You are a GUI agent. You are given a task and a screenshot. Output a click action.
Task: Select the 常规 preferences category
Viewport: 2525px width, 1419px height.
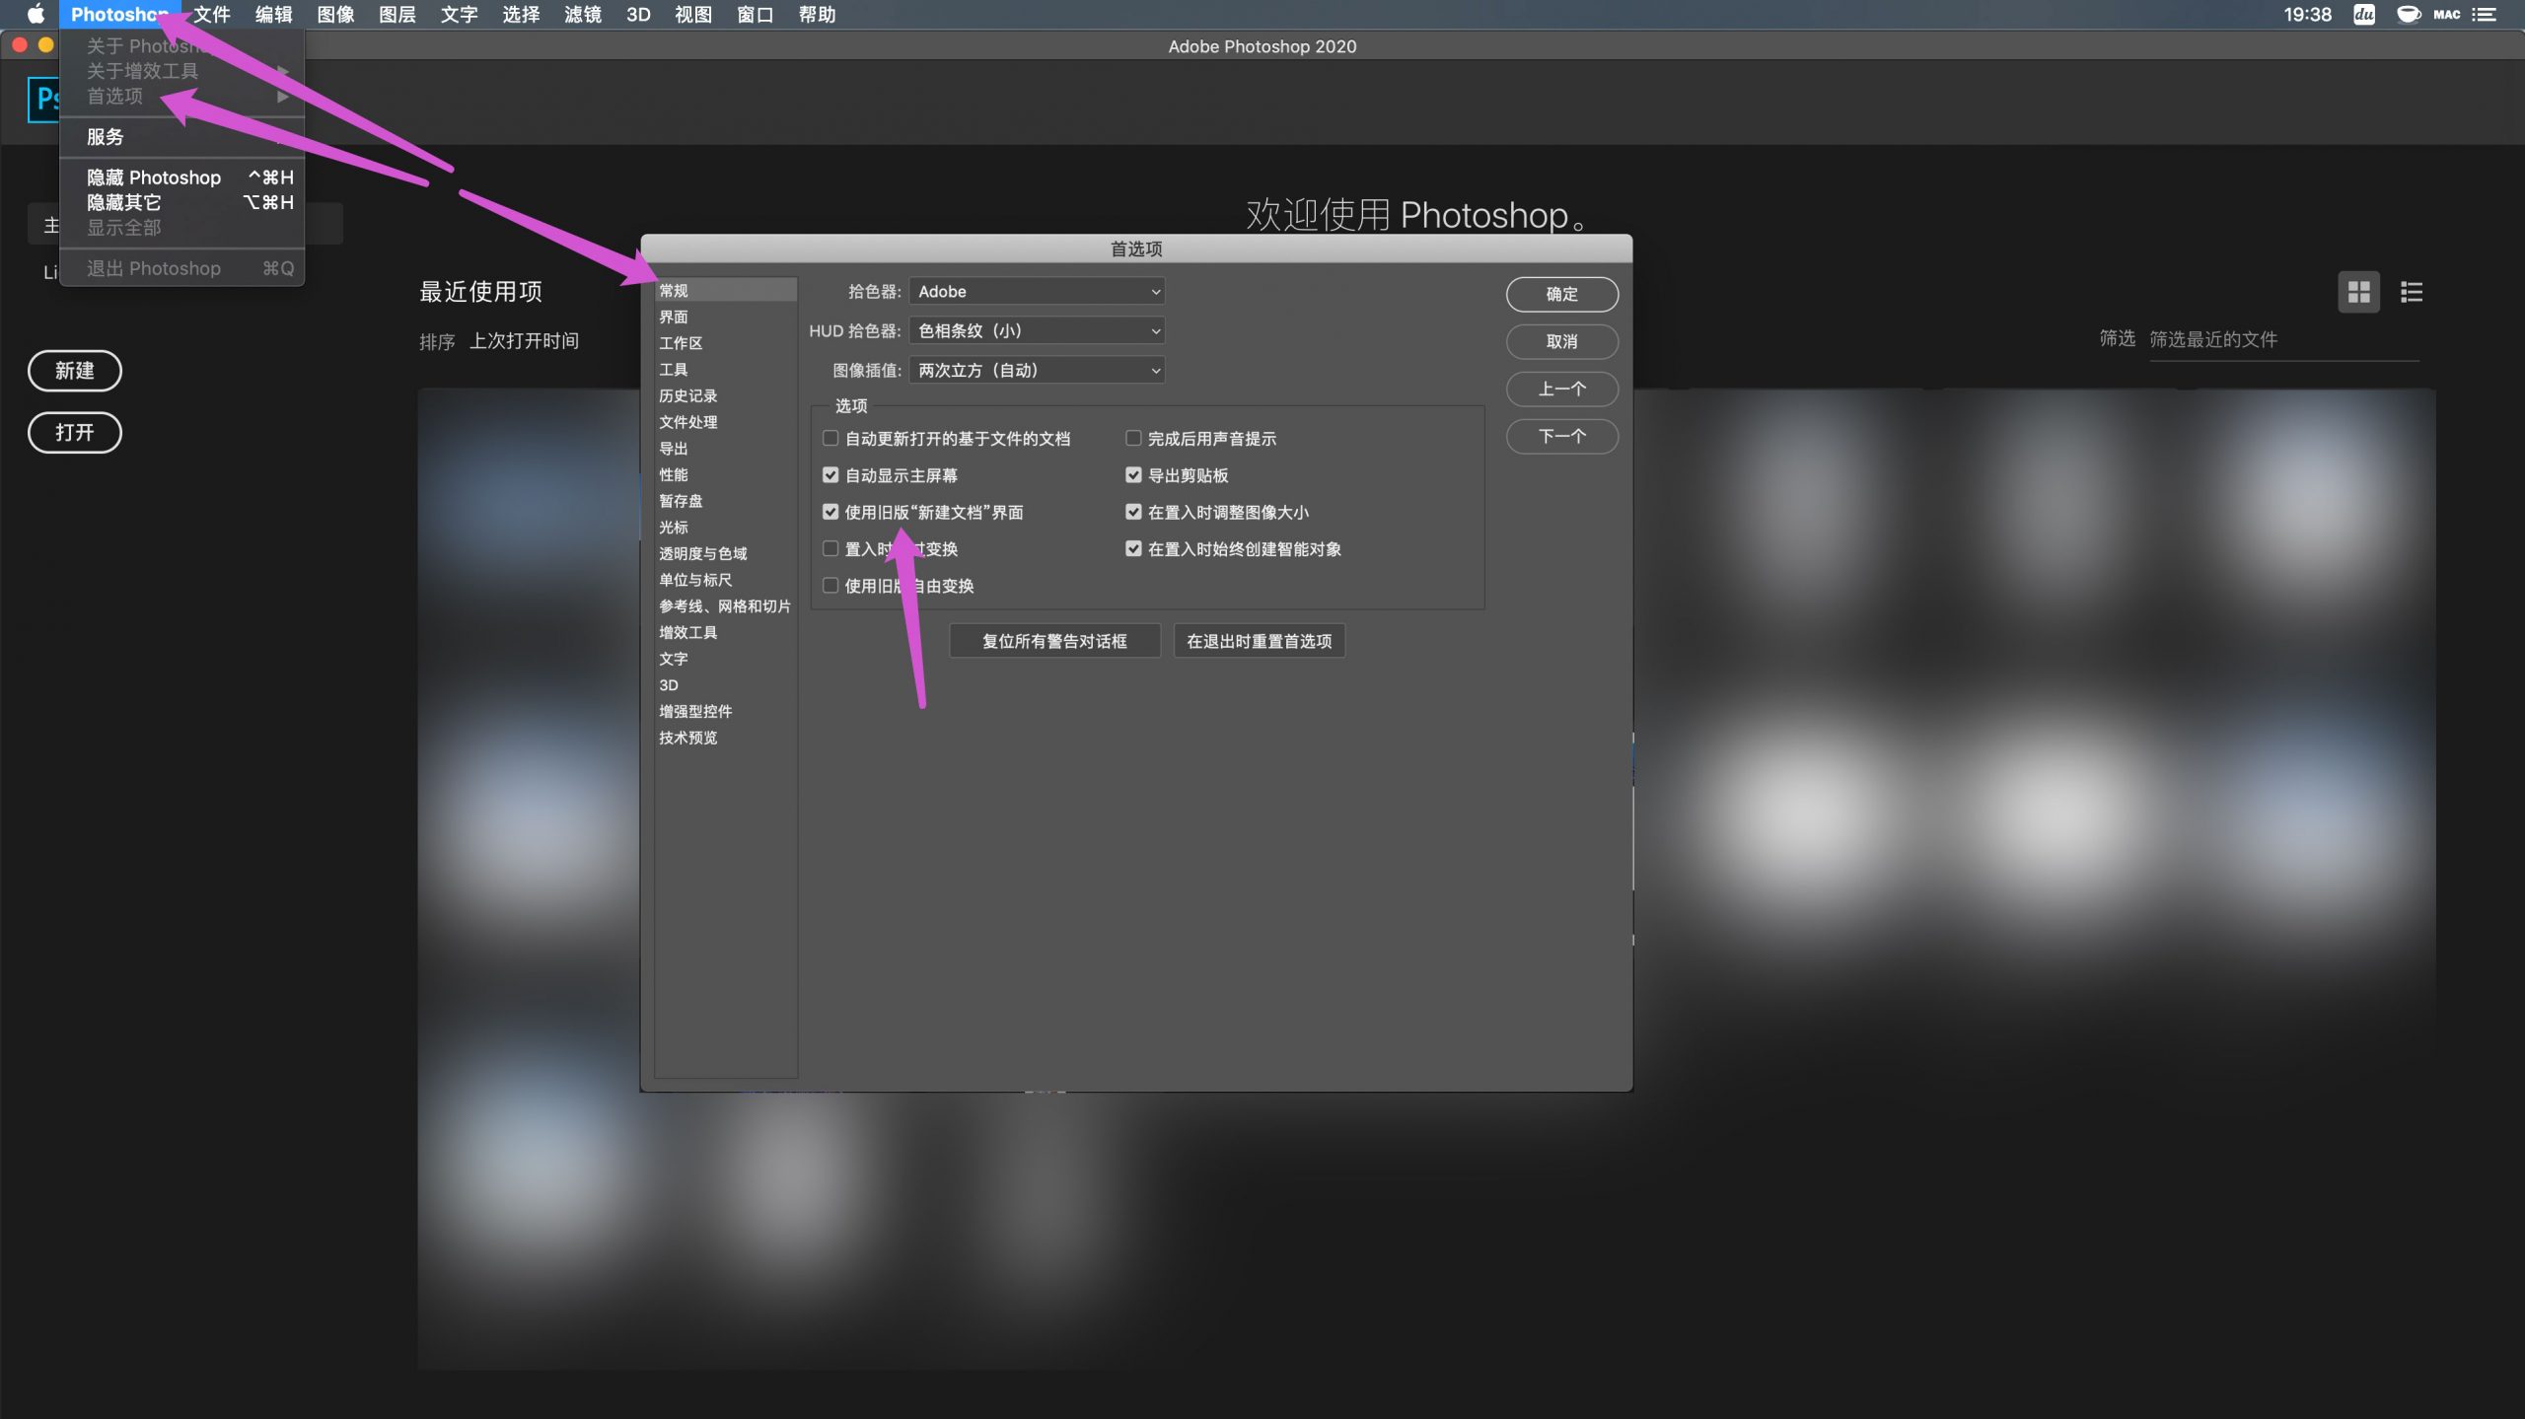726,290
